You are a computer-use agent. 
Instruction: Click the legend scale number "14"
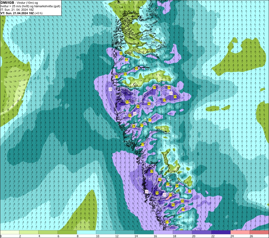click(x=136, y=236)
